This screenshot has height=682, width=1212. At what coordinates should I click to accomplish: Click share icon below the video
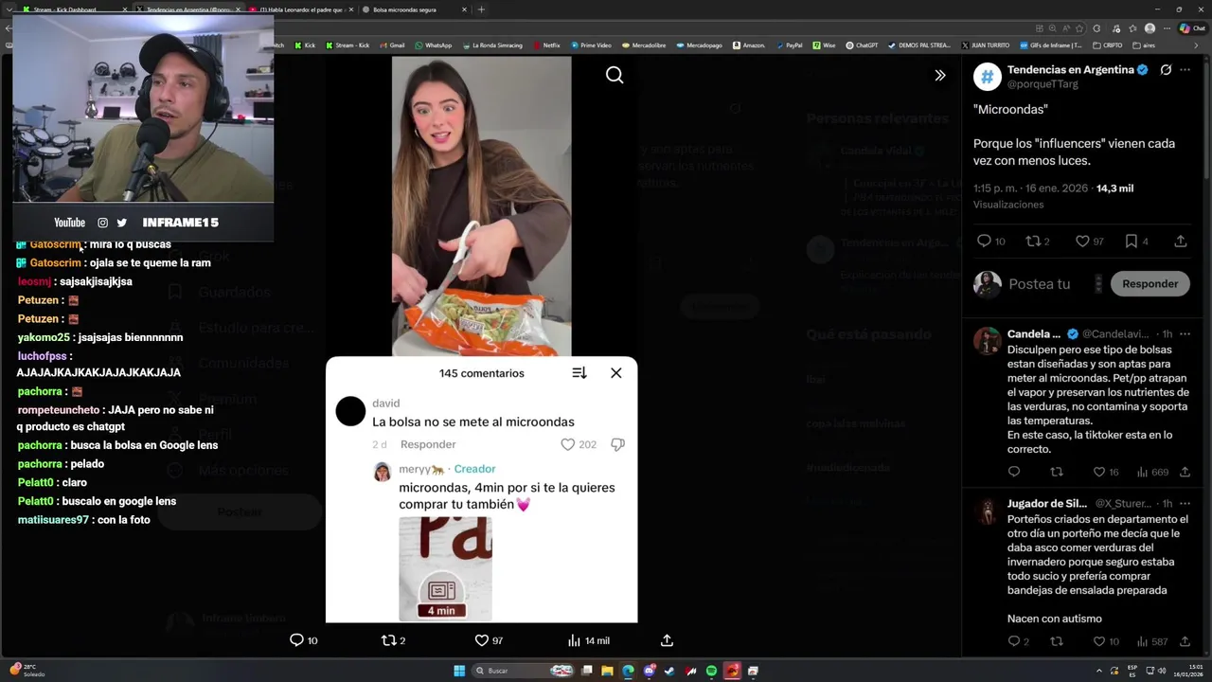(x=667, y=640)
